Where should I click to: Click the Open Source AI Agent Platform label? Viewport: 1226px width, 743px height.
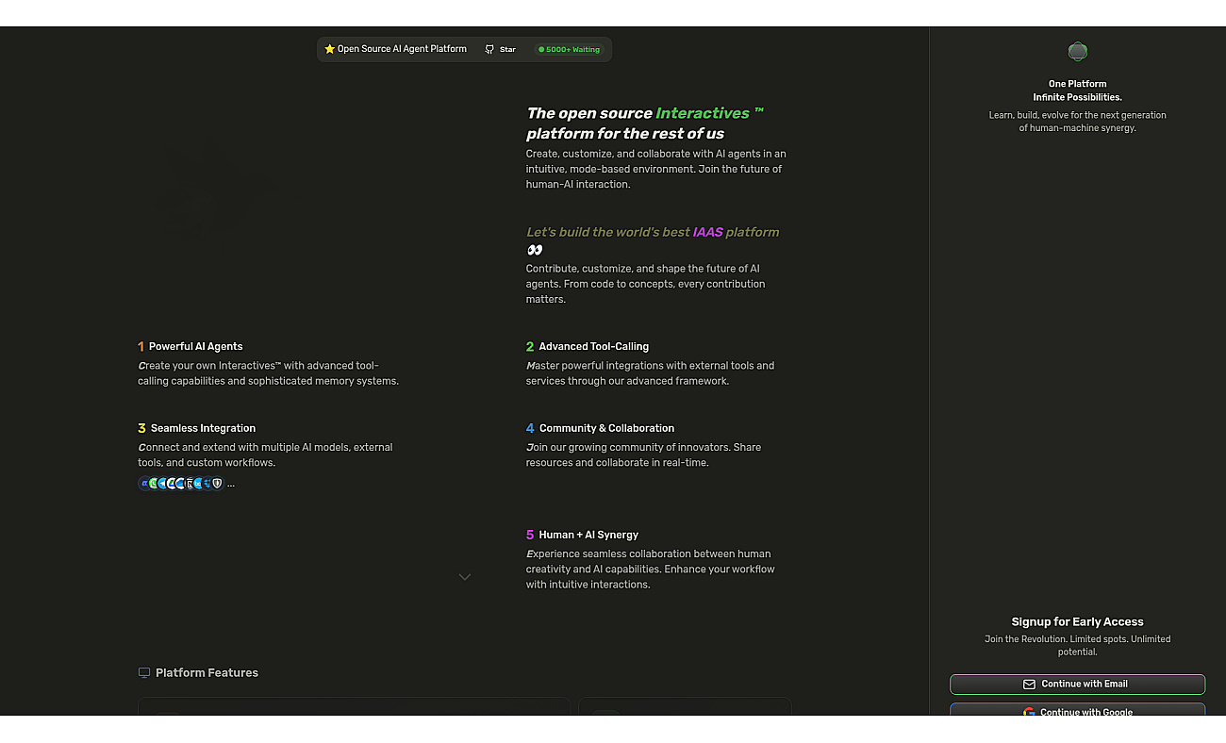click(402, 49)
